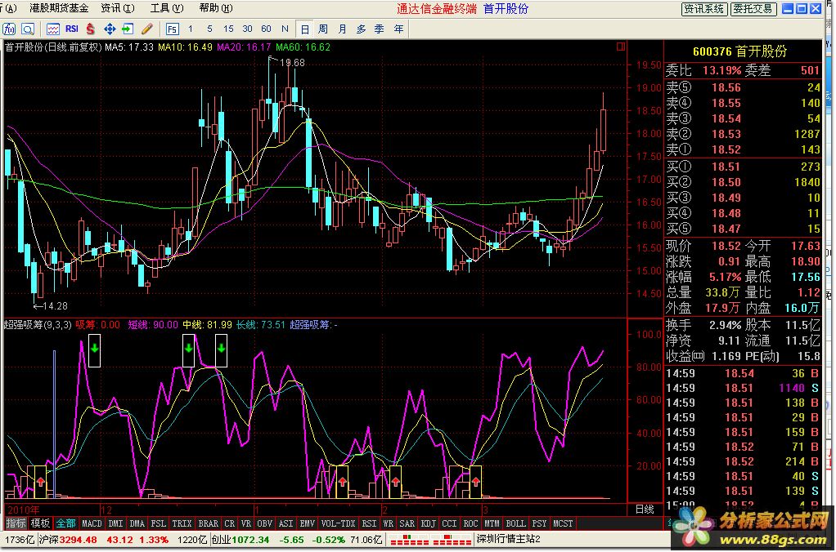The image size is (836, 552).
Task: Select the ROC indicator tab
Action: coord(471,523)
